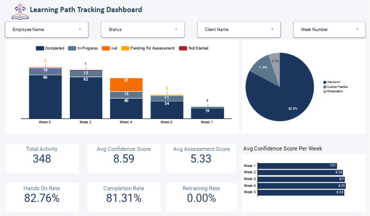Select the Week 1 confidence score bar

tap(297, 165)
